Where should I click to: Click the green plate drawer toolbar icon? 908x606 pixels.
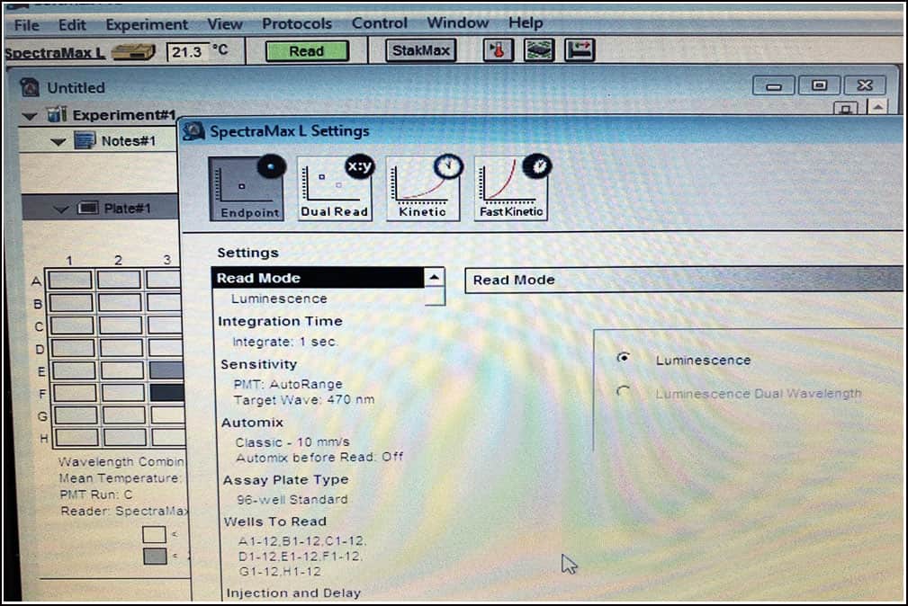tap(538, 50)
